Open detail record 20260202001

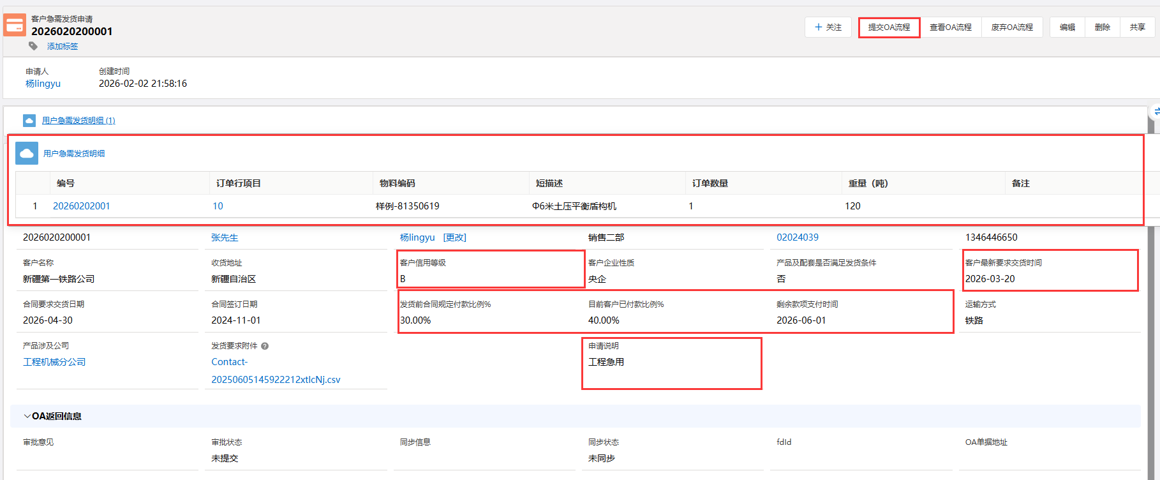(82, 206)
